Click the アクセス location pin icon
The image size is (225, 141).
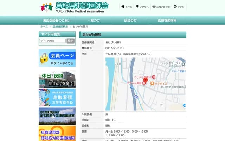137,7
